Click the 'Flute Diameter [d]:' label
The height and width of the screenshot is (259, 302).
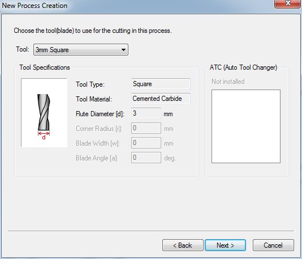coord(100,114)
